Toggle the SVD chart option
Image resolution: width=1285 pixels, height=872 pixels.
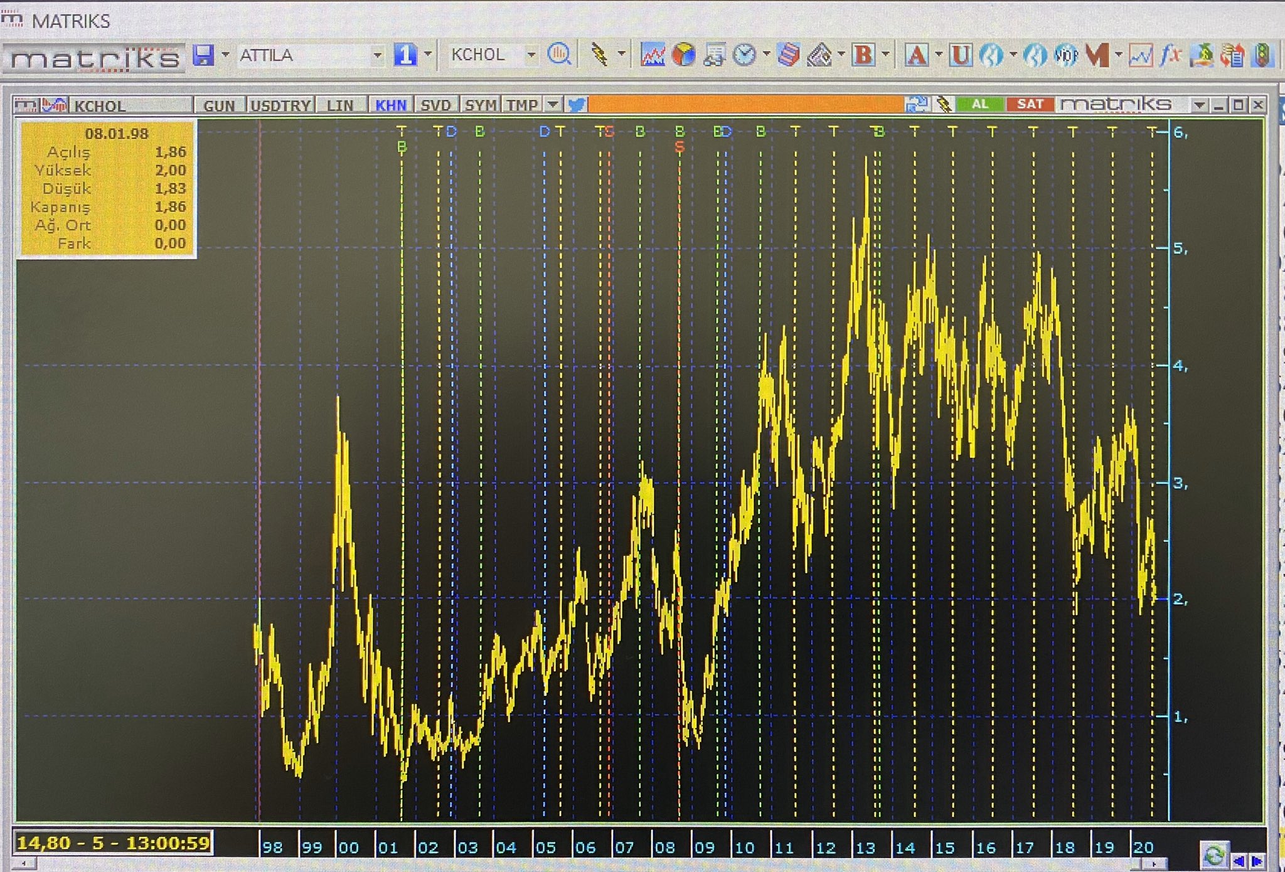click(x=435, y=105)
